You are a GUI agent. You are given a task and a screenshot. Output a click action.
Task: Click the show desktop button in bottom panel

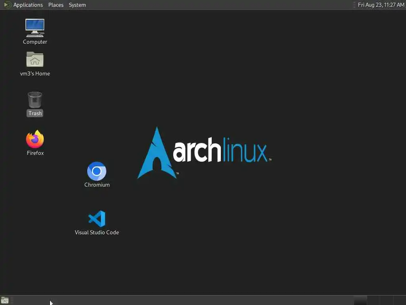tap(5, 301)
